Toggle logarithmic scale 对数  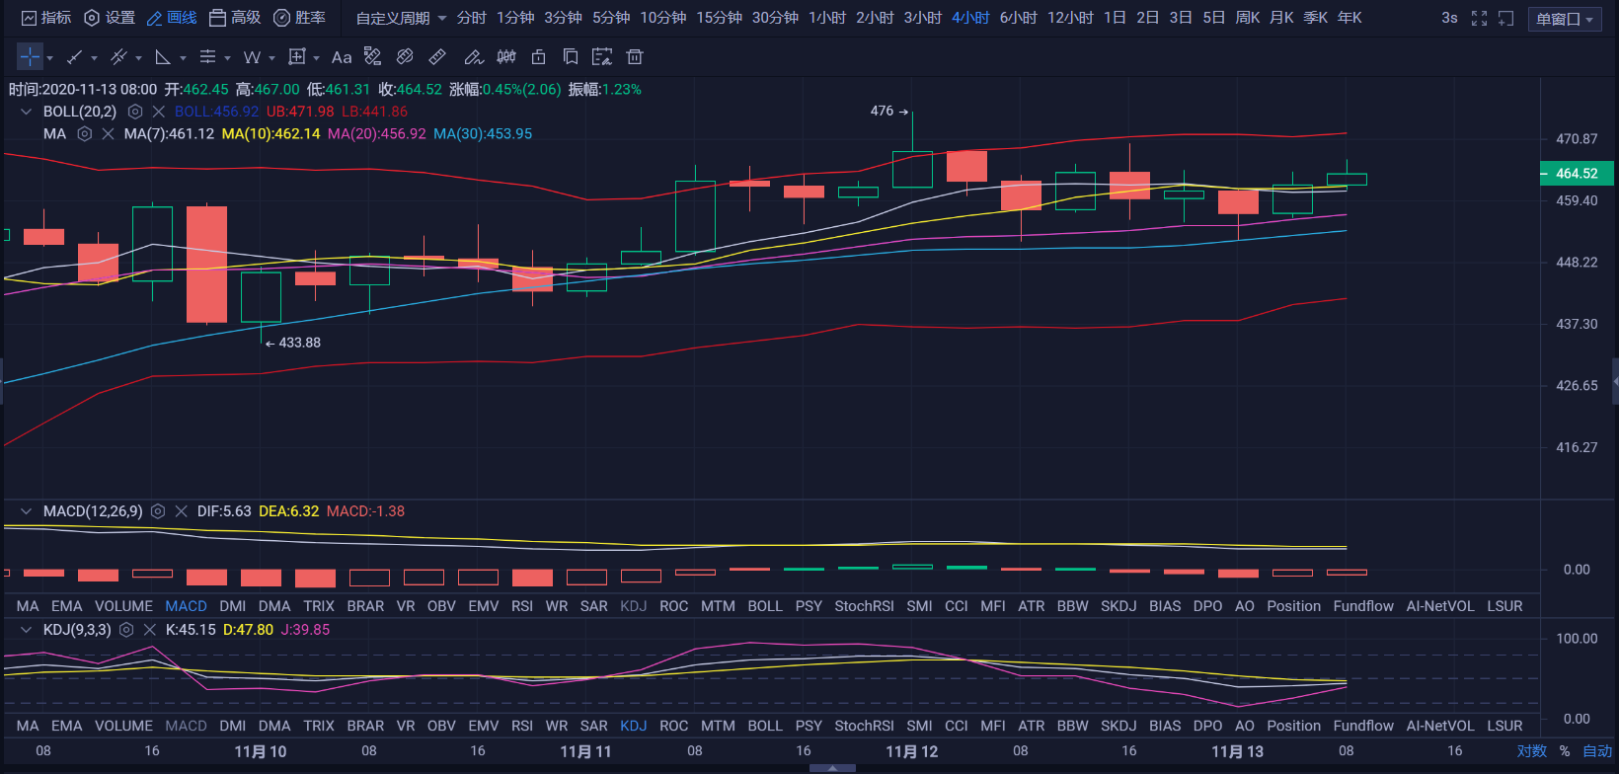(1531, 751)
